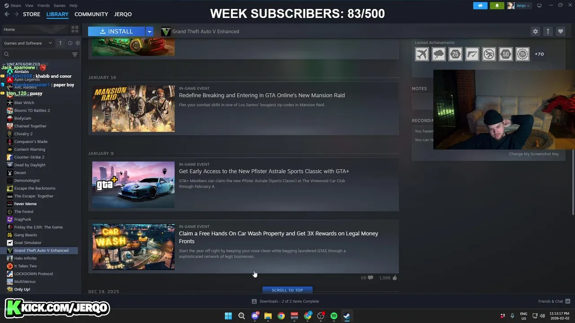
Task: Click Change My Screenshot Key link
Action: click(x=534, y=154)
